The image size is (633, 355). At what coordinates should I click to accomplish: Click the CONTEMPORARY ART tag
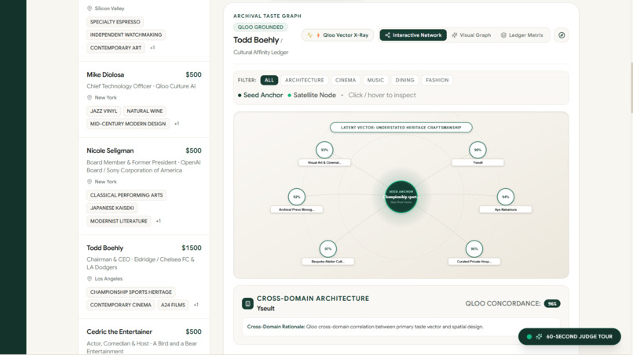click(116, 48)
